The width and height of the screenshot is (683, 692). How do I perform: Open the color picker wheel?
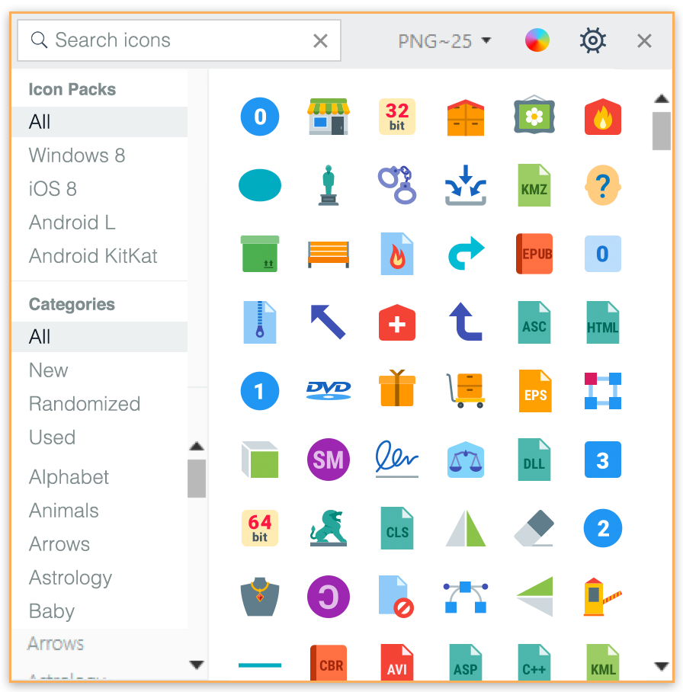[537, 40]
